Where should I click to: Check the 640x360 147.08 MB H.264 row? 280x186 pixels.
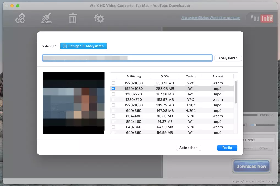(113, 110)
